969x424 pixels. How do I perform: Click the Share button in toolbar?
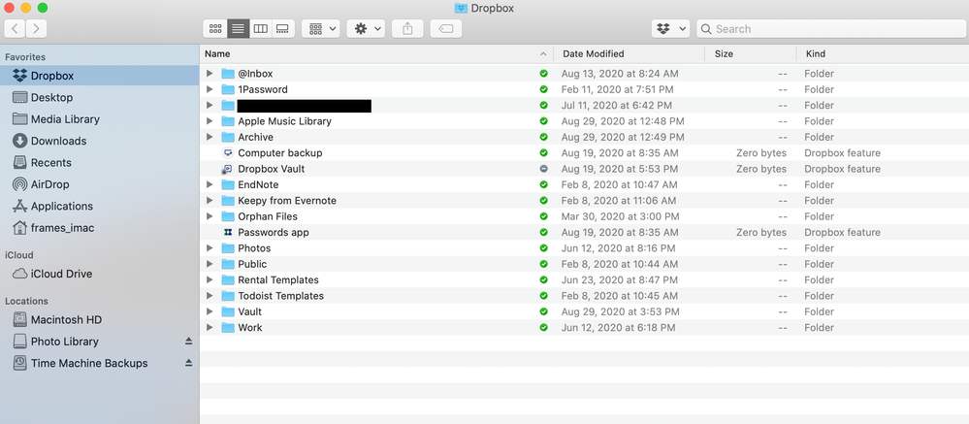pos(406,29)
